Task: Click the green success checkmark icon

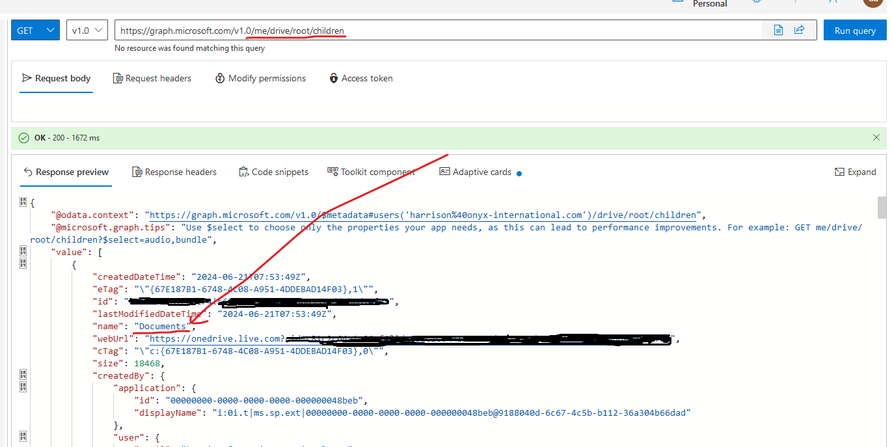Action: [24, 138]
